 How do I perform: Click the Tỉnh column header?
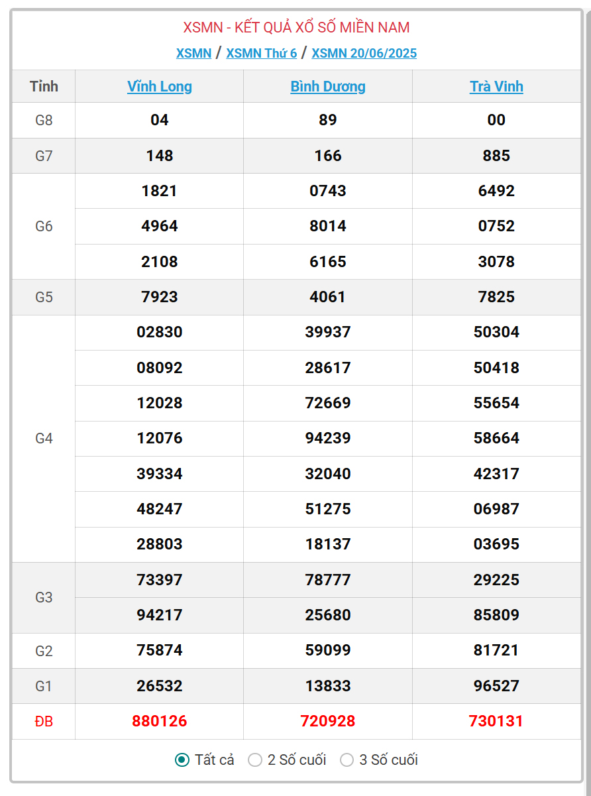[44, 86]
